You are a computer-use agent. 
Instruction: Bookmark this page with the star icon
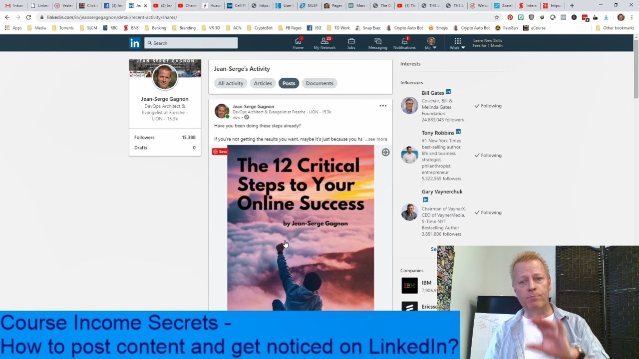pyautogui.click(x=497, y=17)
